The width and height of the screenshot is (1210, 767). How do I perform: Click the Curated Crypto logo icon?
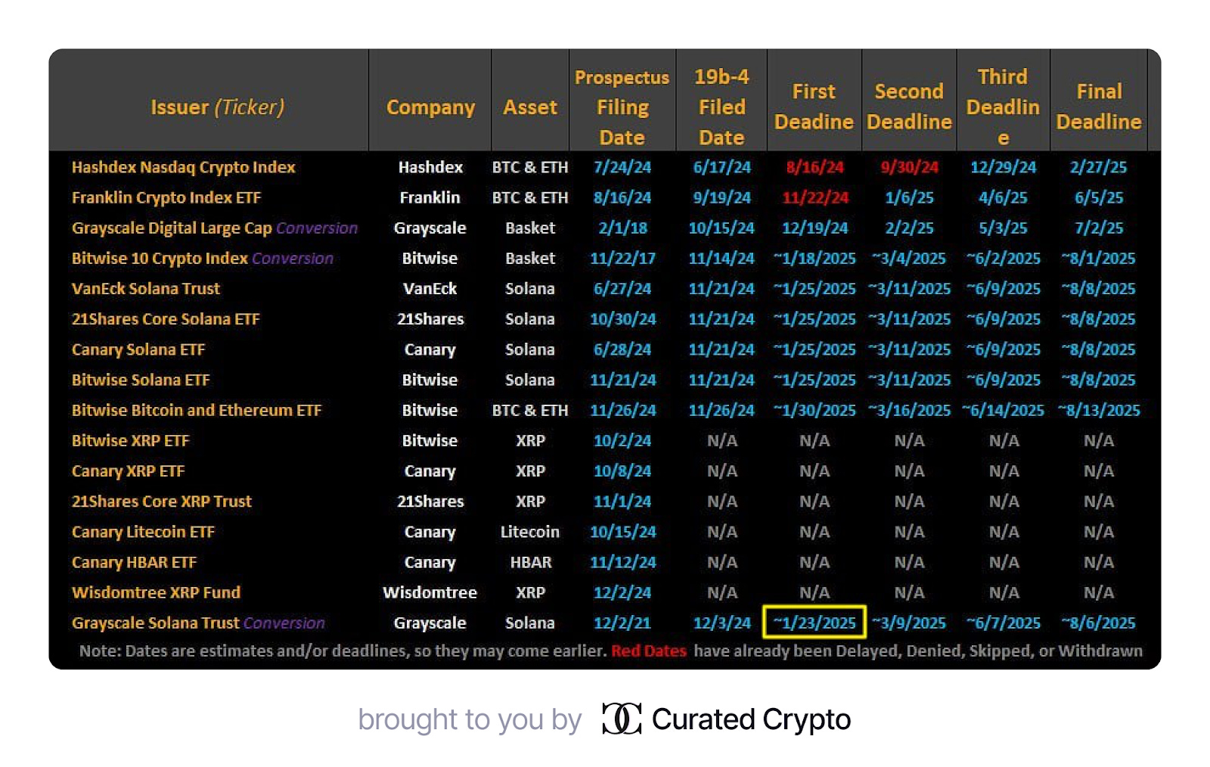click(x=622, y=719)
